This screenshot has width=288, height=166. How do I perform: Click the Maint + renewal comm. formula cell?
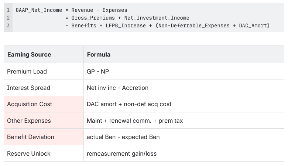click(134, 121)
